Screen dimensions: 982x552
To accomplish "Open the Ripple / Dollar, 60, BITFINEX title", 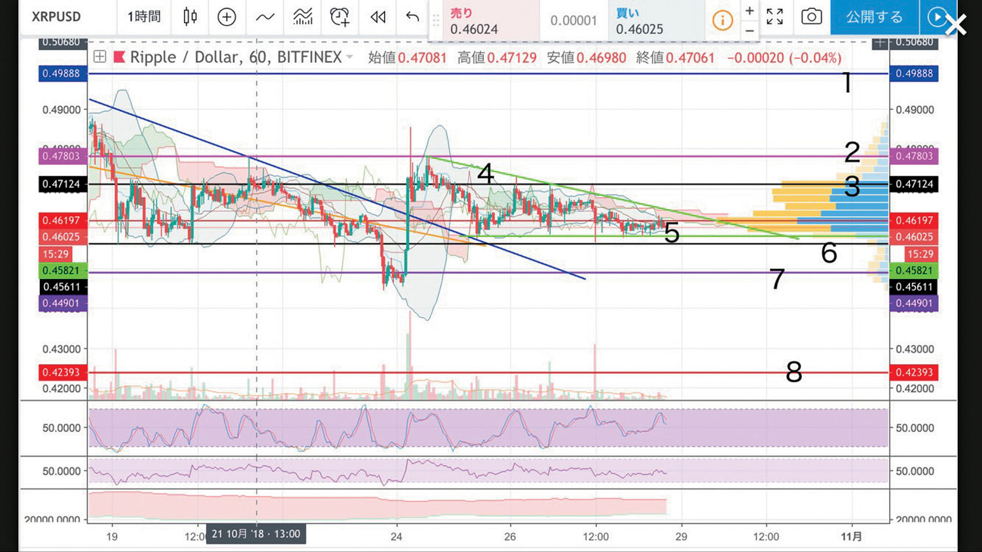I will pos(236,58).
